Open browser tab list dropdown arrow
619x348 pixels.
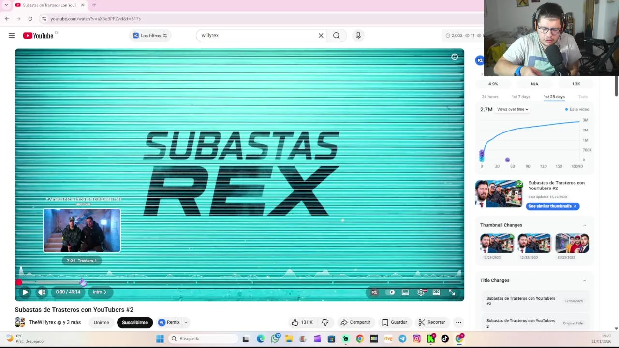(x=6, y=5)
